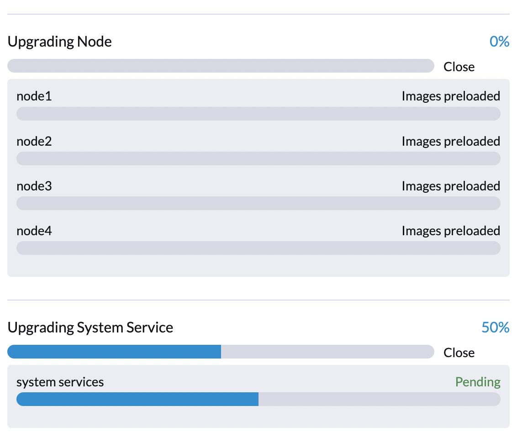This screenshot has height=443, width=517.
Task: Click the Upgrading System Service main progress bar
Action: [x=221, y=352]
